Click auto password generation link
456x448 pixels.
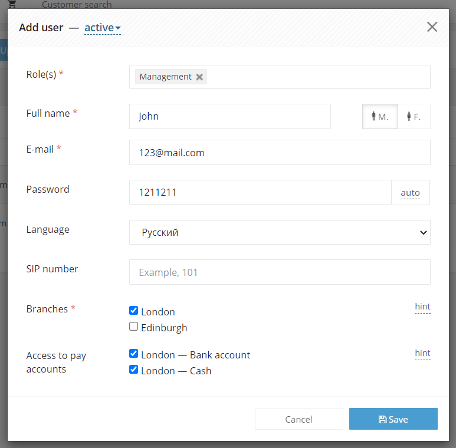pos(410,193)
